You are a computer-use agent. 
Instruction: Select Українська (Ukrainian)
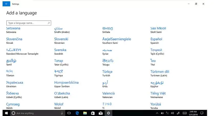click(x=15, y=84)
